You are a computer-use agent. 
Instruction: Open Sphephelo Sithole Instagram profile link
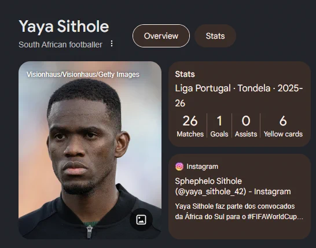(x=233, y=186)
